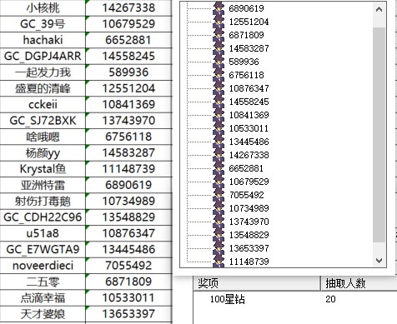Click spreadsheet cell 小核桃

pos(43,7)
